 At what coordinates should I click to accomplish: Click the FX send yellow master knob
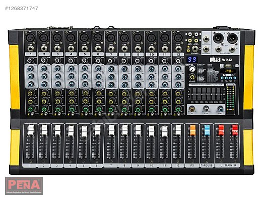coord(192,77)
